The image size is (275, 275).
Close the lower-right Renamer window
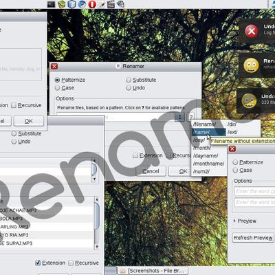232,148
